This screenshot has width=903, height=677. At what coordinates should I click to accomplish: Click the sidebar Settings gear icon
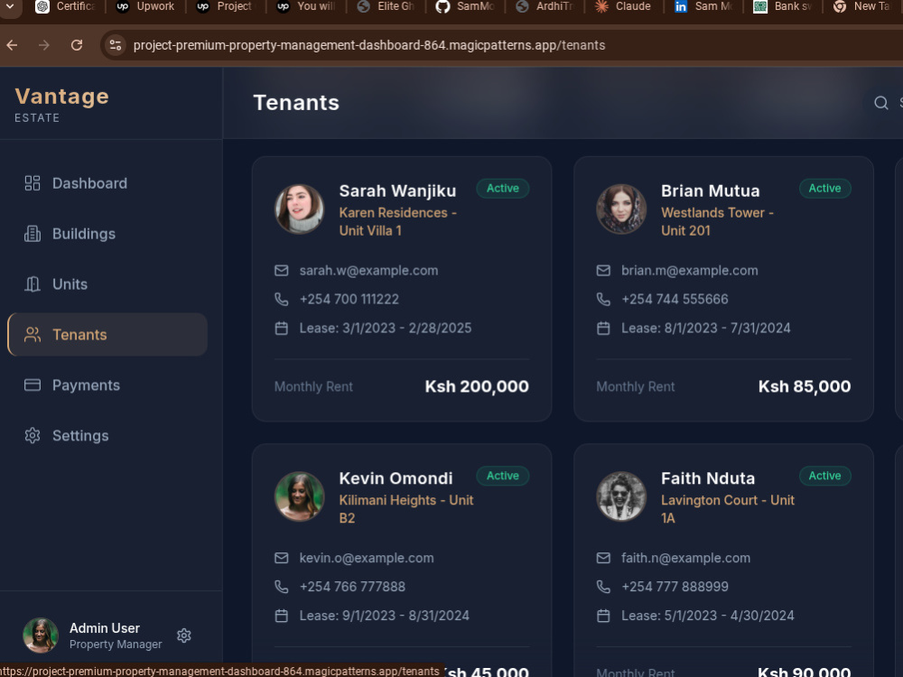pos(33,436)
